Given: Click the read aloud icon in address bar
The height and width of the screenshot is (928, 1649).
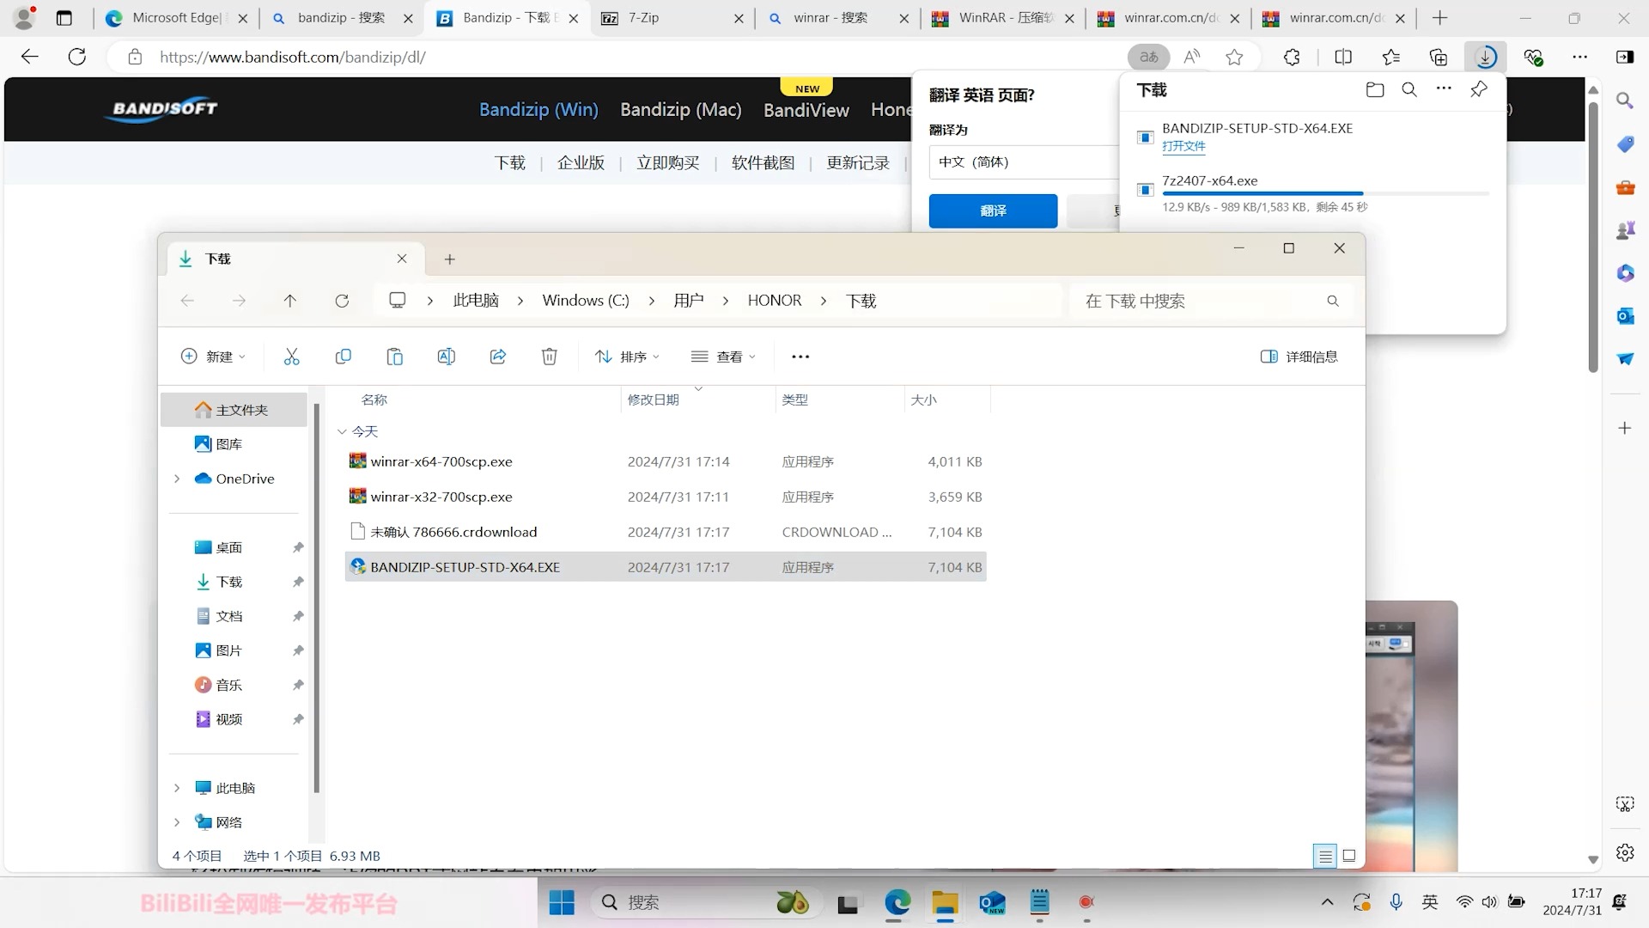Looking at the screenshot, I should coord(1191,58).
